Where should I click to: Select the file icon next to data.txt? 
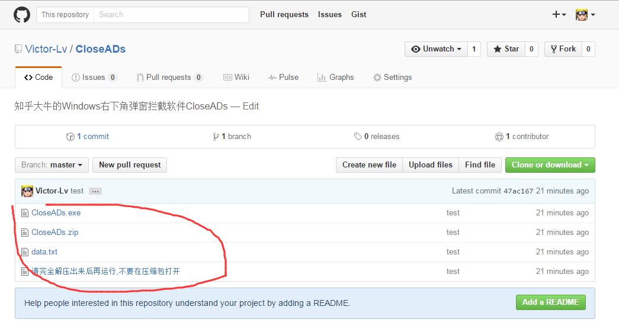(24, 251)
